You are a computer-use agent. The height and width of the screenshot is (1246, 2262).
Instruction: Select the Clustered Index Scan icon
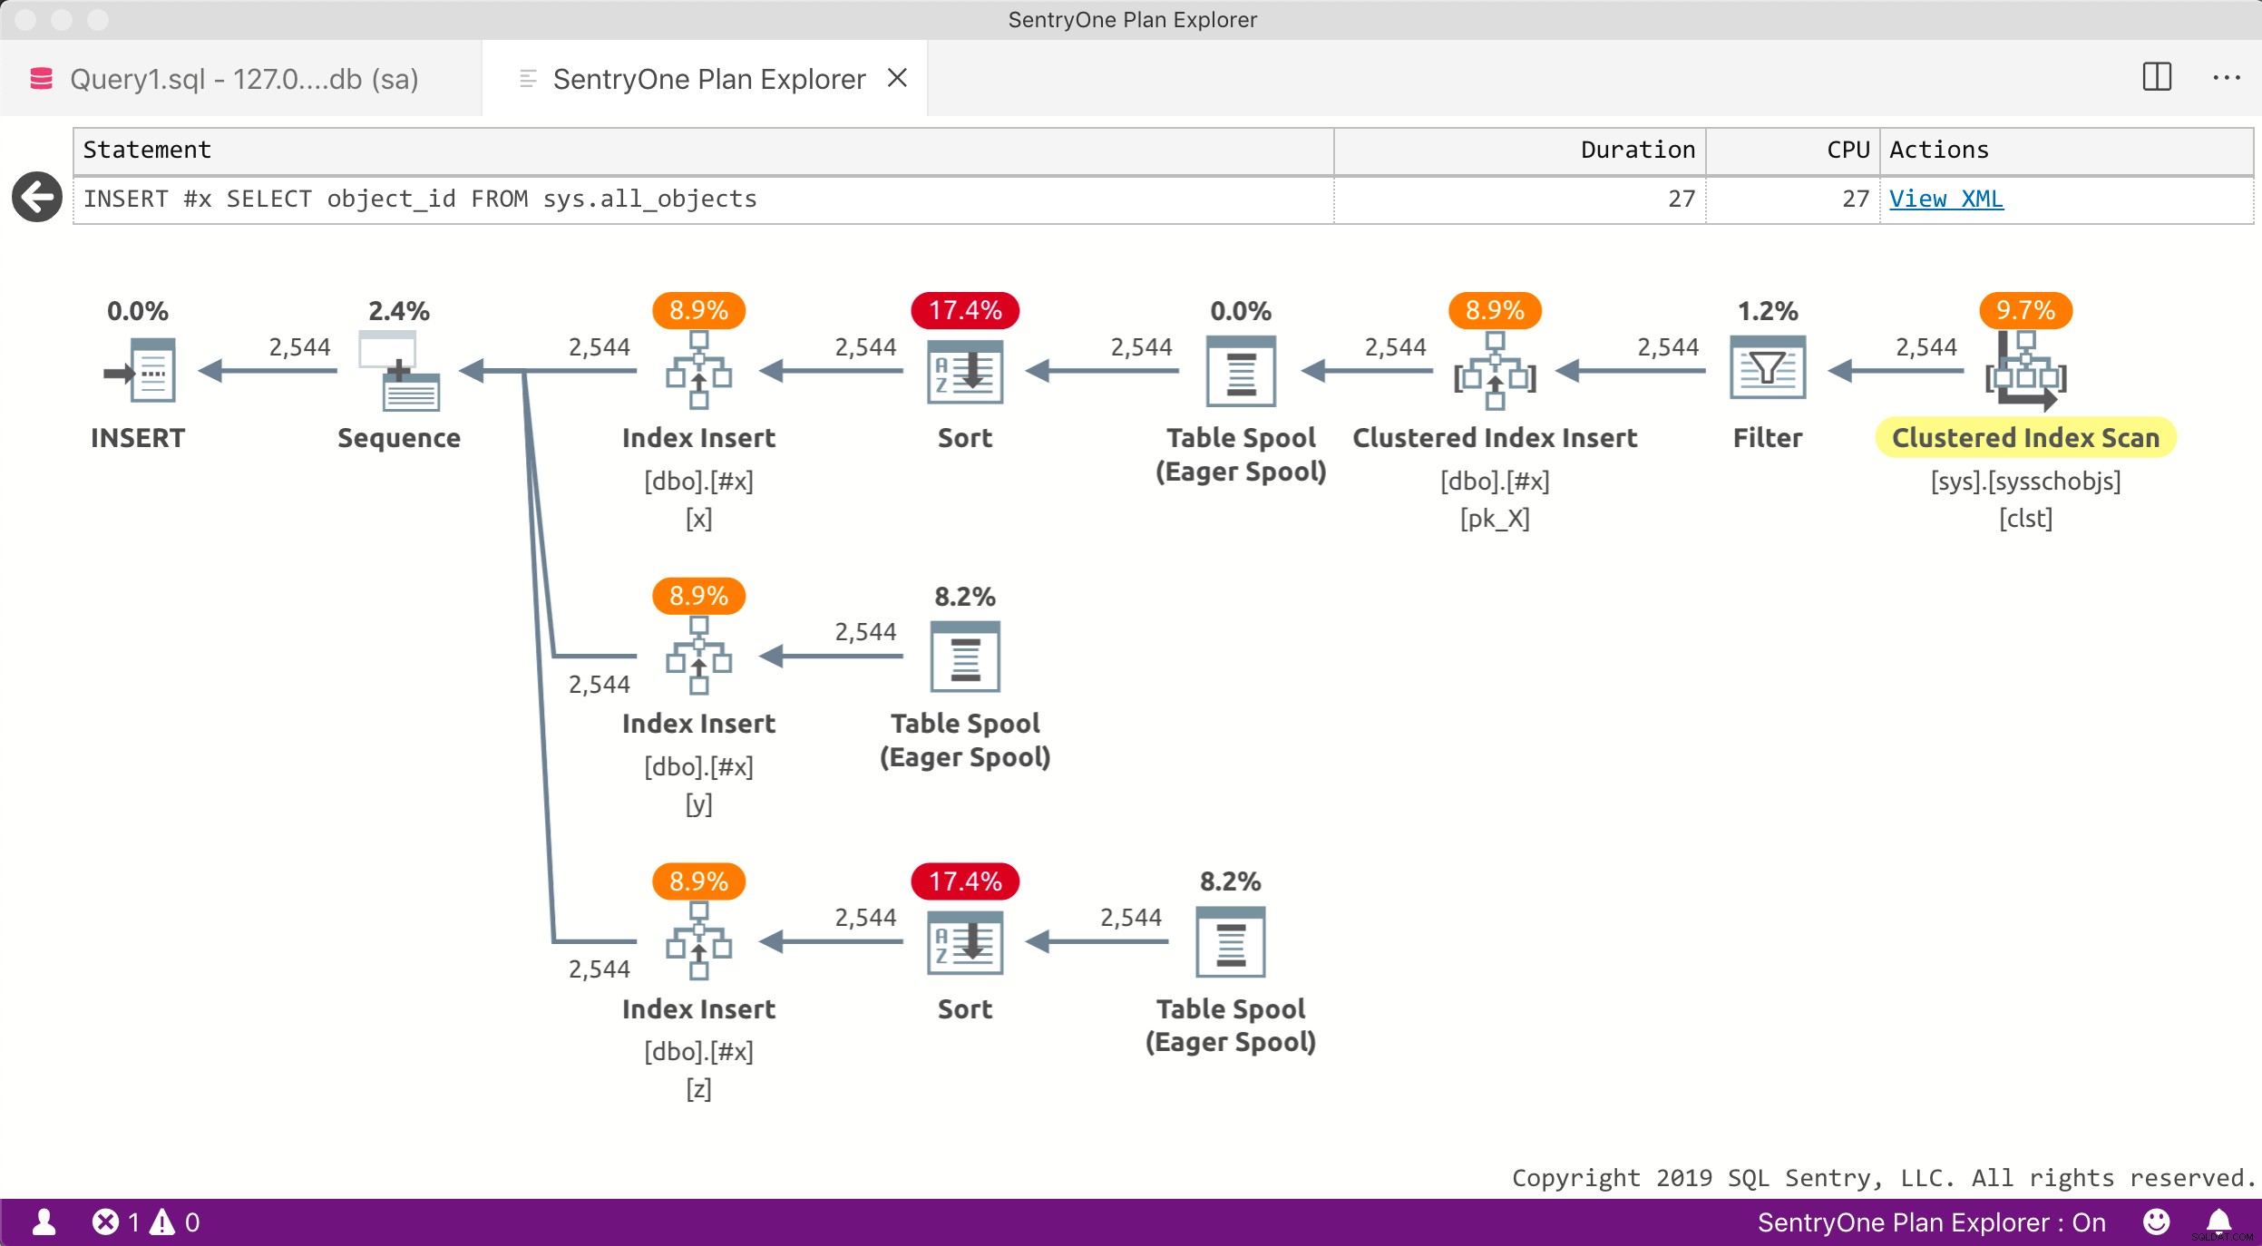click(2025, 371)
